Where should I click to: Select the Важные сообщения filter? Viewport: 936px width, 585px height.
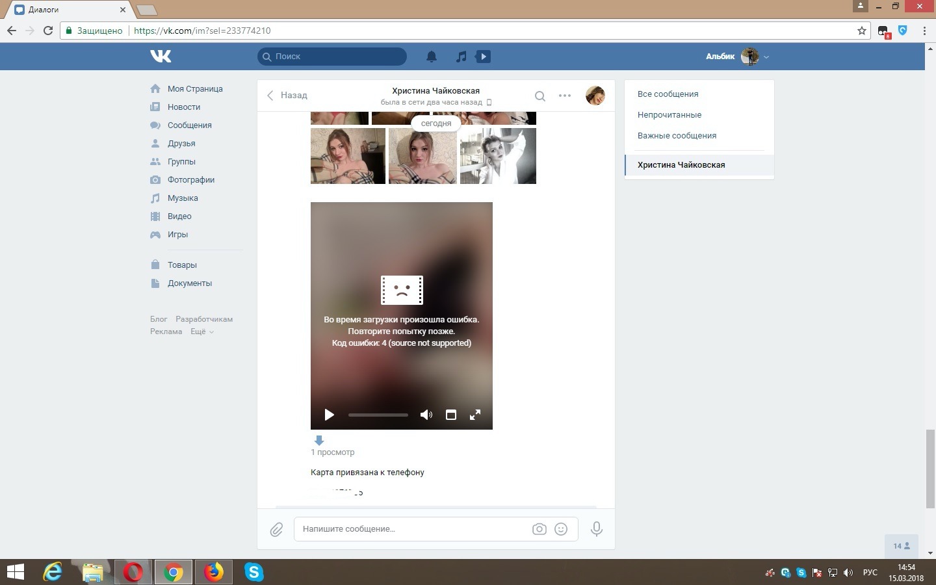(677, 136)
